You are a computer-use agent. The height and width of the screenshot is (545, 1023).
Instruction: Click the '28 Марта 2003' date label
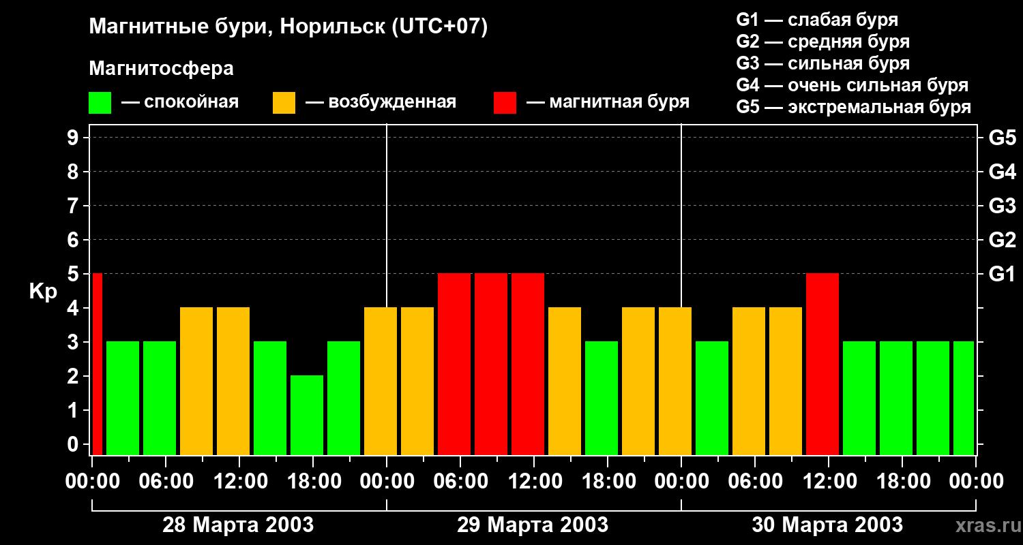238,525
